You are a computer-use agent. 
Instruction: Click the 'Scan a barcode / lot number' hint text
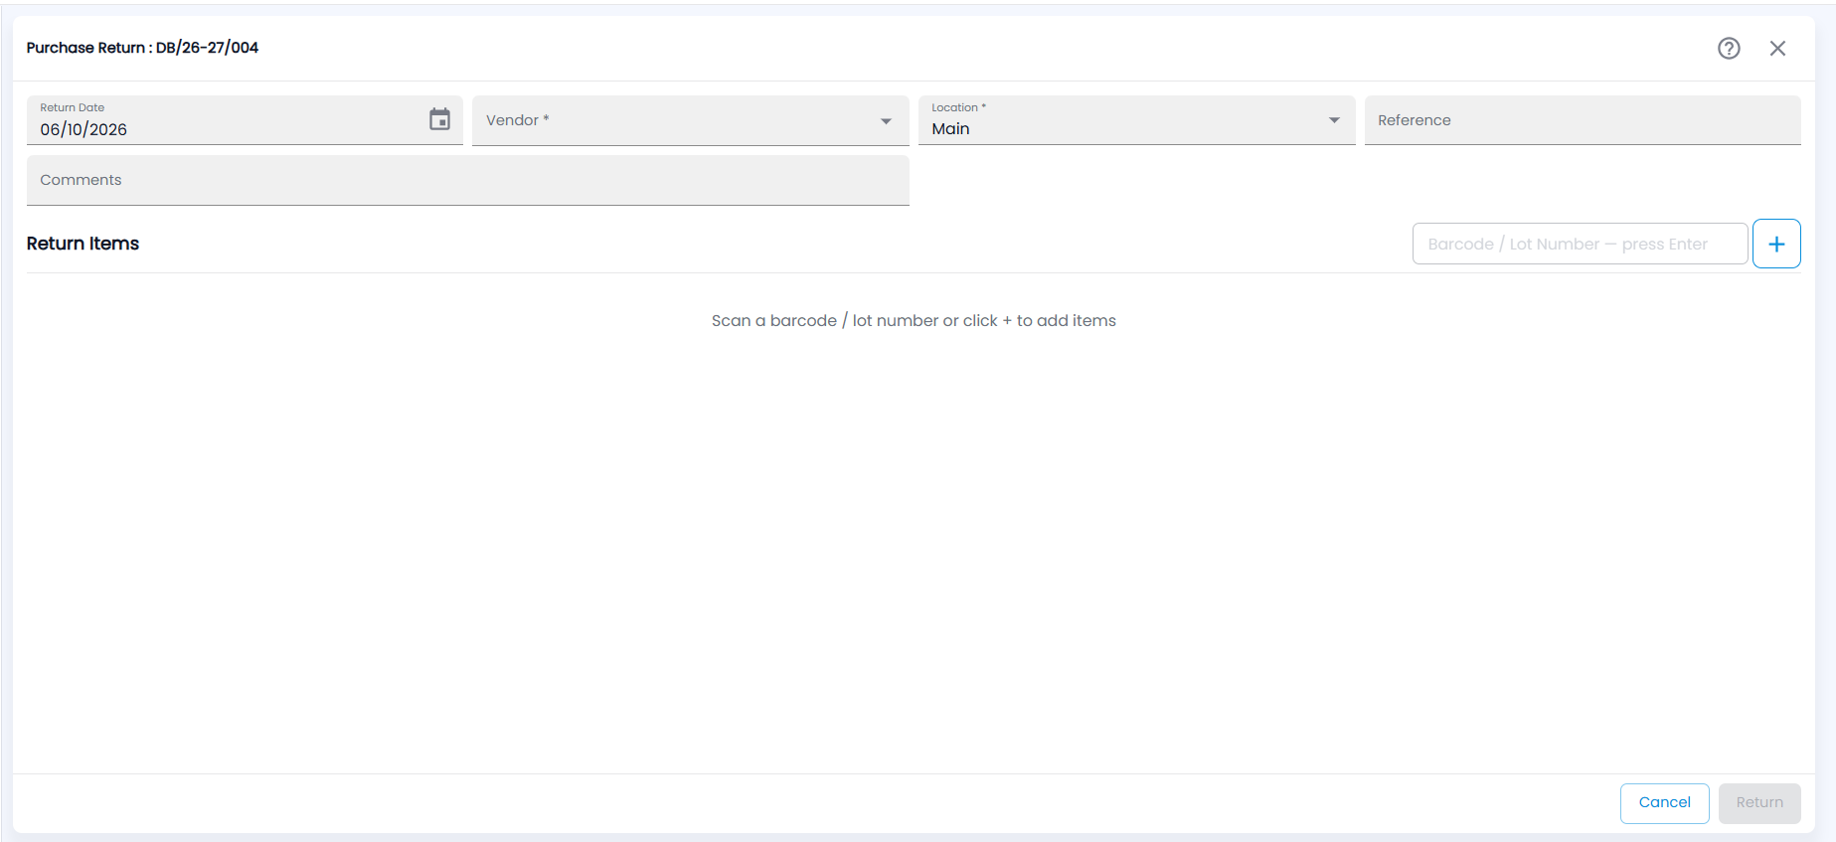coord(914,320)
